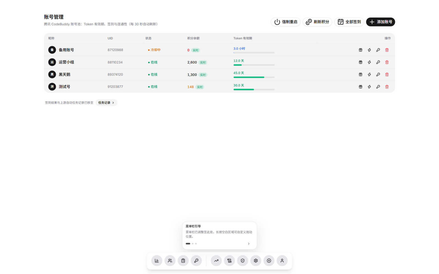Viewport: 439px width, 274px height.
Task: Open 任务记录 link with chevron
Action: point(106,103)
